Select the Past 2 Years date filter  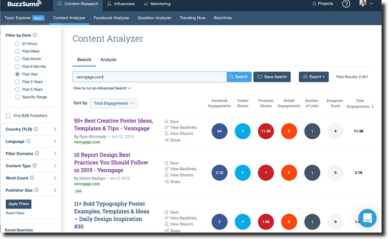tap(17, 82)
